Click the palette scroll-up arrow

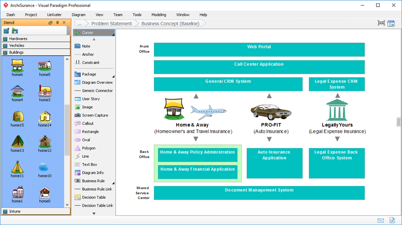(x=94, y=39)
